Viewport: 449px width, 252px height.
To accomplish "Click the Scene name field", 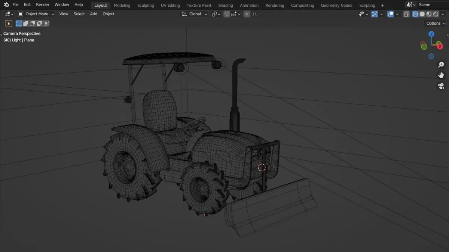I will [x=433, y=4].
